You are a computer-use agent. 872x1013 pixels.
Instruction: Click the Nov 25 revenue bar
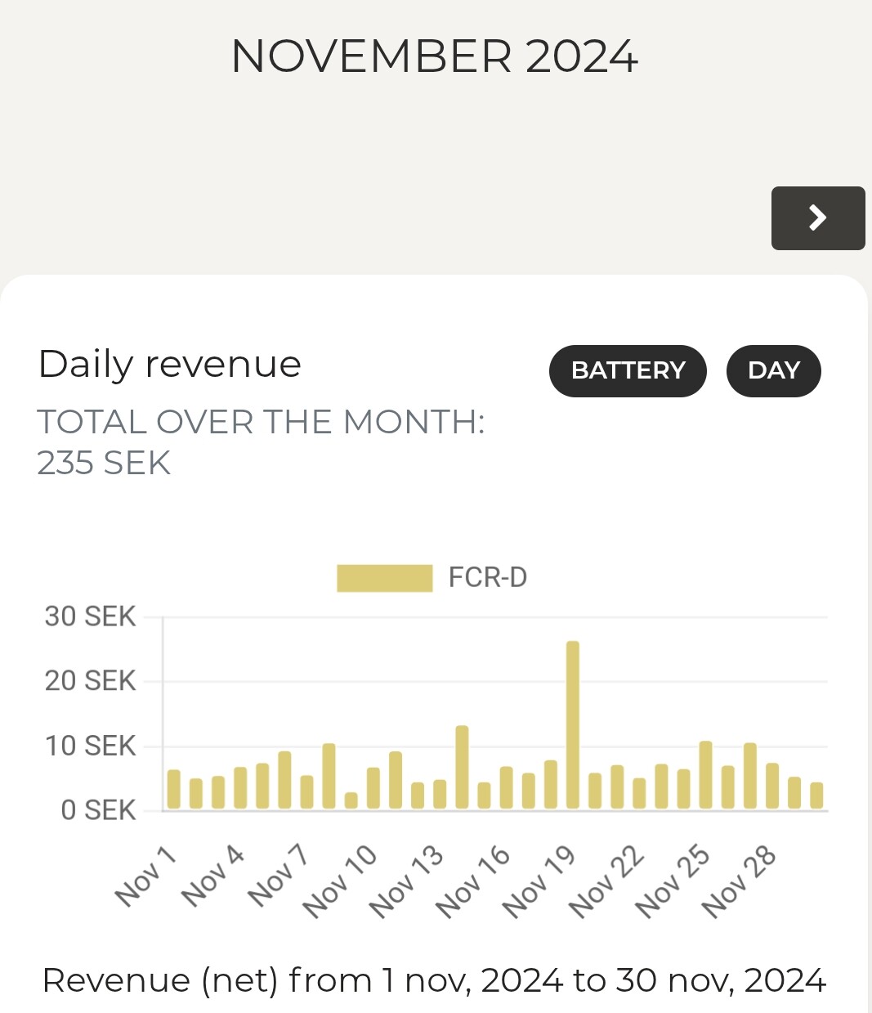tap(705, 775)
